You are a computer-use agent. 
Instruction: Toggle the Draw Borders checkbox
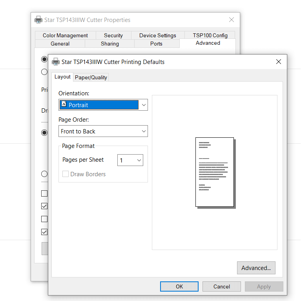click(x=66, y=174)
